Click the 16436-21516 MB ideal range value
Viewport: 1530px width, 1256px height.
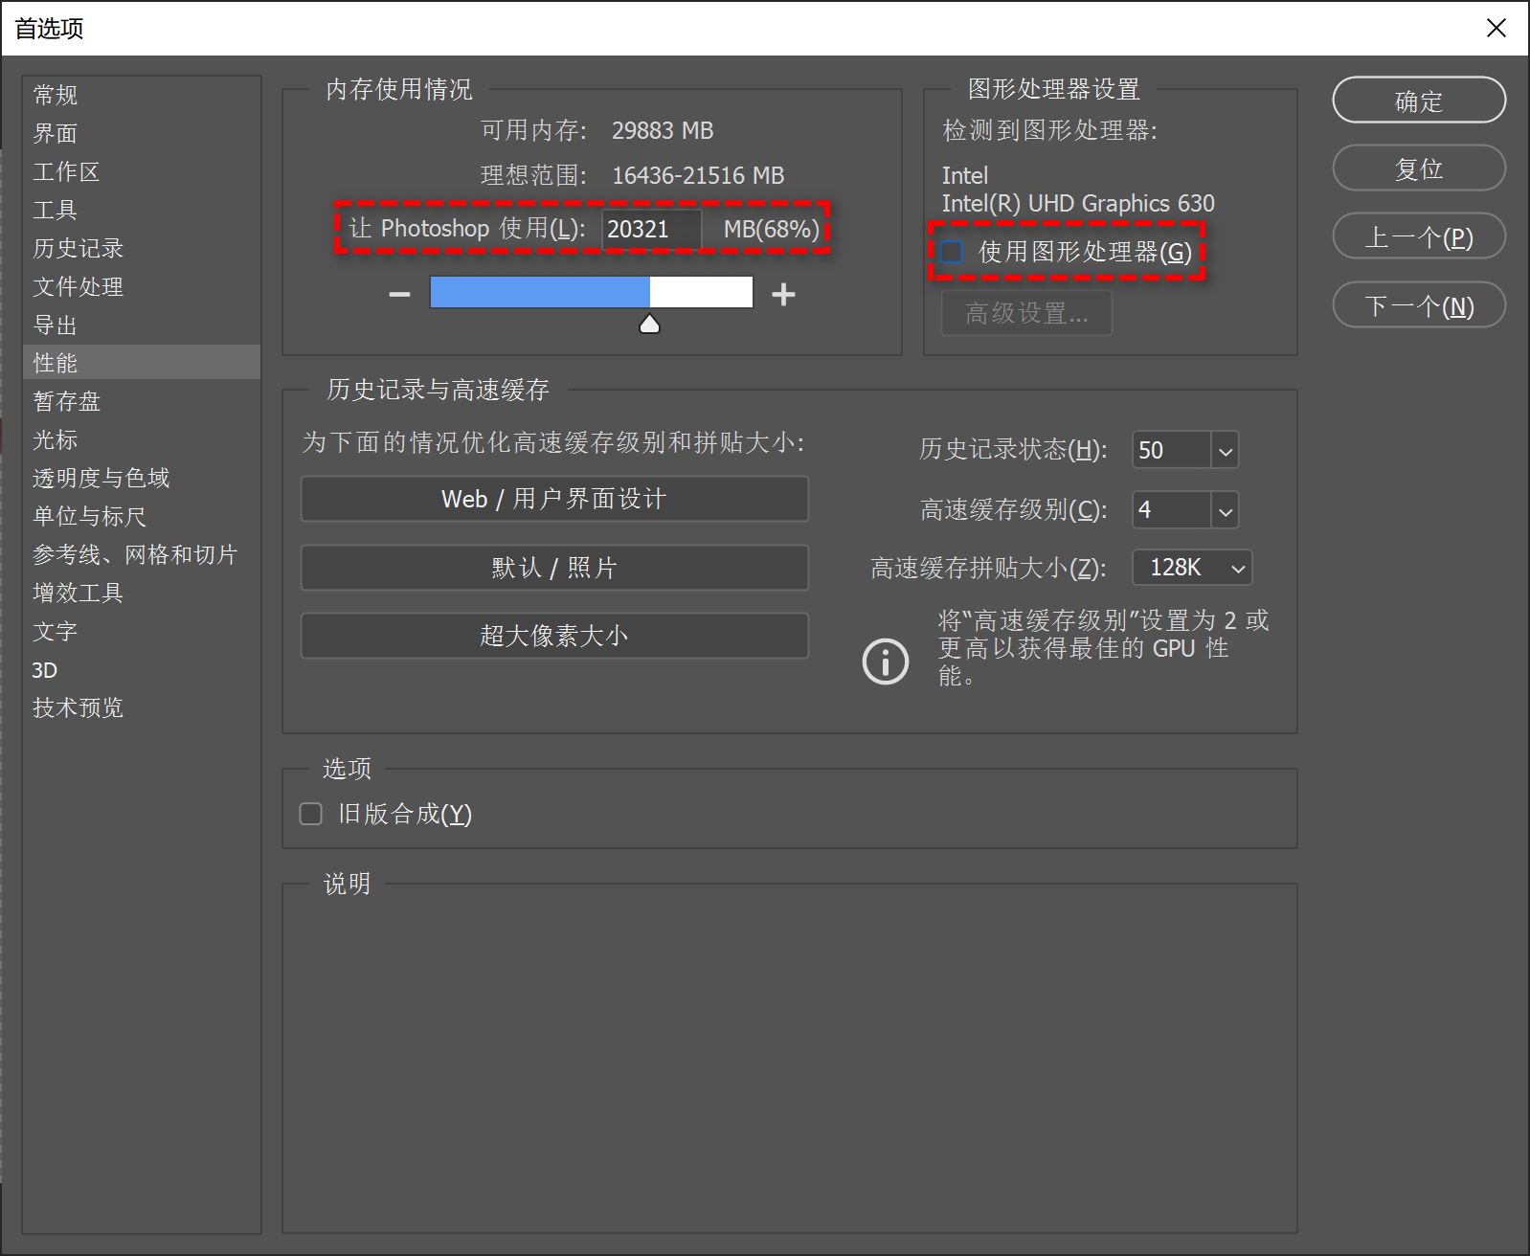(698, 175)
